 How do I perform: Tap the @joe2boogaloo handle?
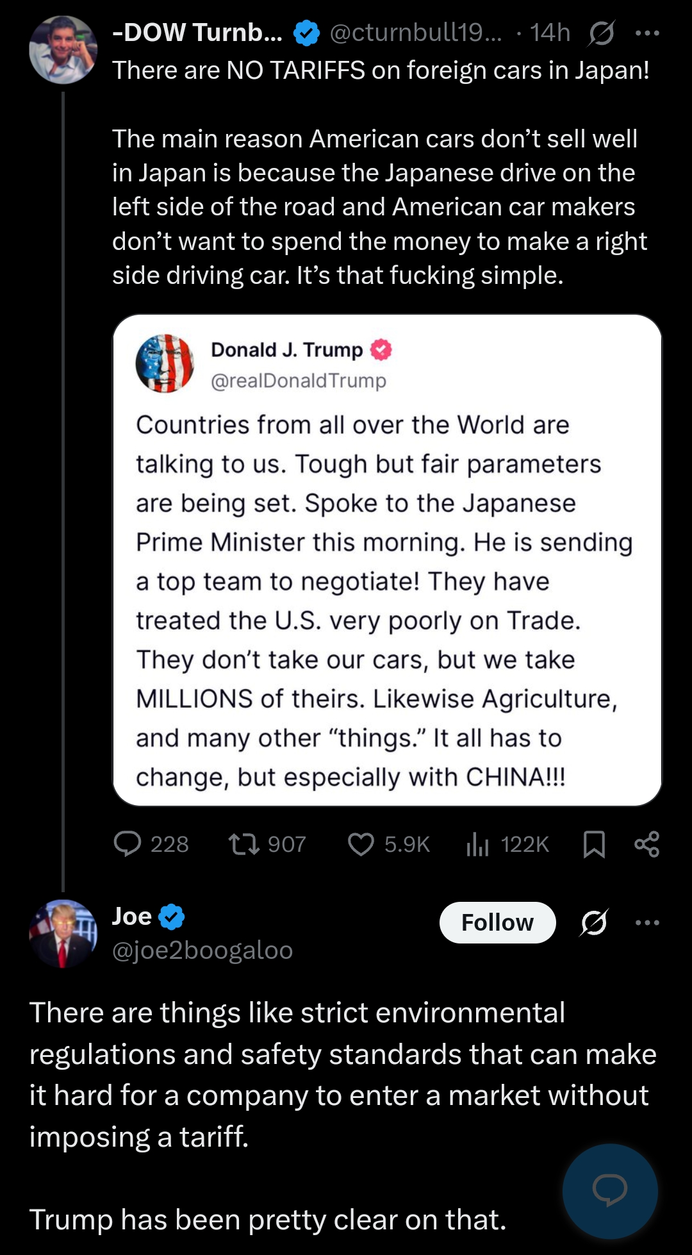(202, 950)
